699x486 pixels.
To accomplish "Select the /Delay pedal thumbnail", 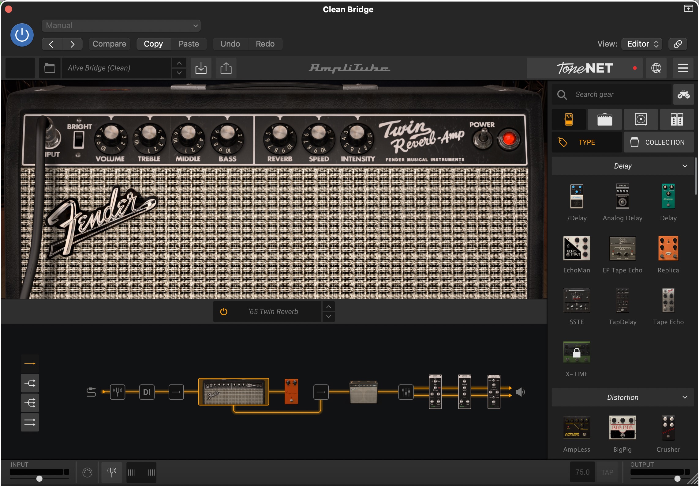I will pos(577,197).
